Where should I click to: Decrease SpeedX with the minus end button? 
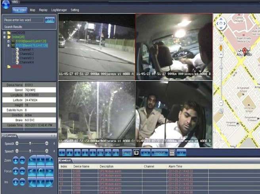[x=17, y=143]
